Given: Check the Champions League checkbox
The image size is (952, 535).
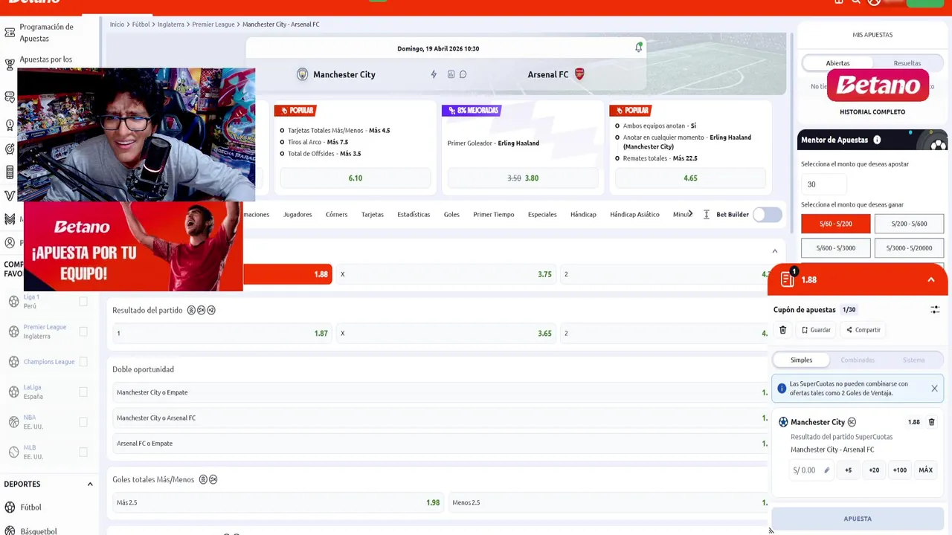Looking at the screenshot, I should coord(83,362).
